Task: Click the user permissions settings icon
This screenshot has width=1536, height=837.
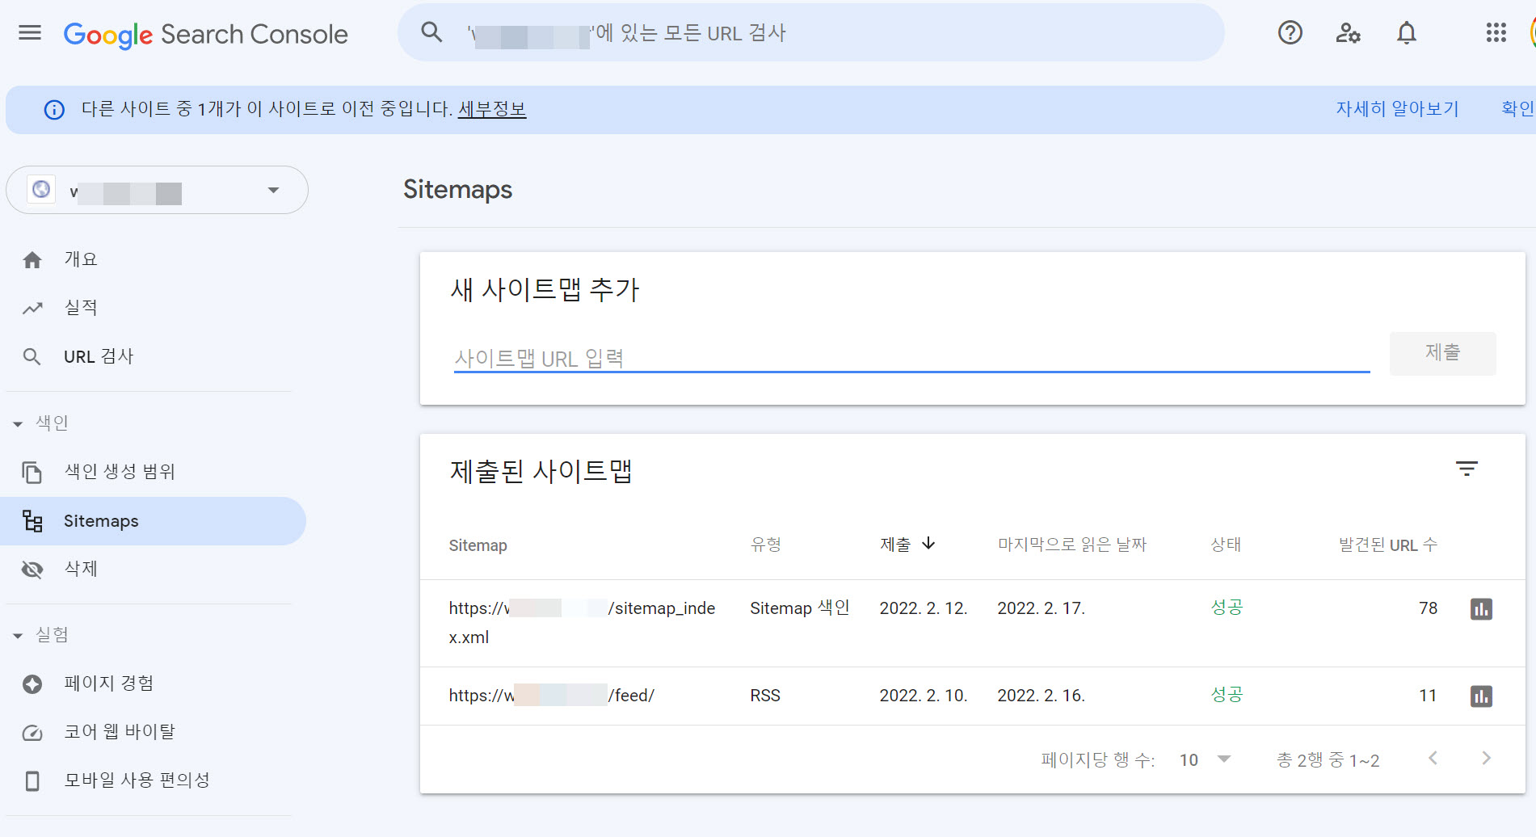Action: (1347, 33)
